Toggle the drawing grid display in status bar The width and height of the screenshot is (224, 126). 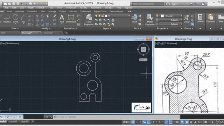tap(133, 122)
